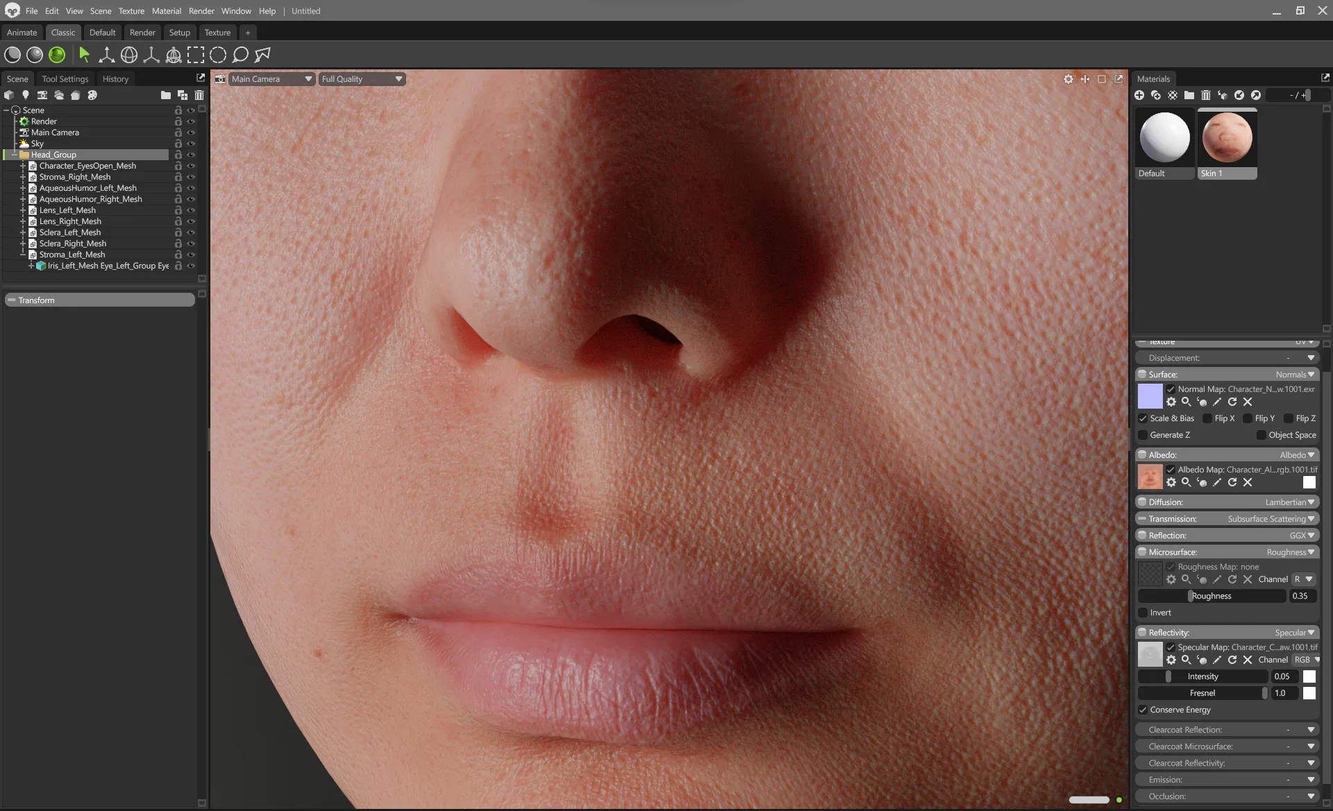Select Stroma_Right_Mesh in the scene tree
The width and height of the screenshot is (1333, 811).
click(x=74, y=177)
